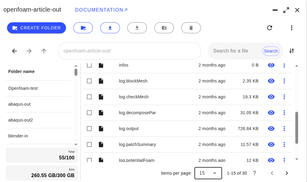Click the Folder name column header

click(x=21, y=71)
